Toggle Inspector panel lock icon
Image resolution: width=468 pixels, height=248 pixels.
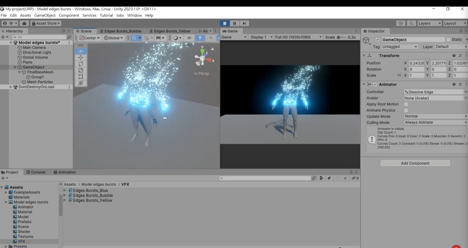click(x=460, y=31)
